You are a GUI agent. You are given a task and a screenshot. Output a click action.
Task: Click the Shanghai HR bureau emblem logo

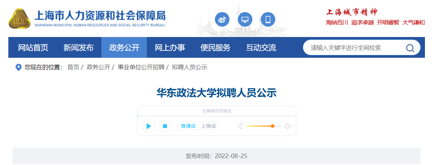point(19,19)
